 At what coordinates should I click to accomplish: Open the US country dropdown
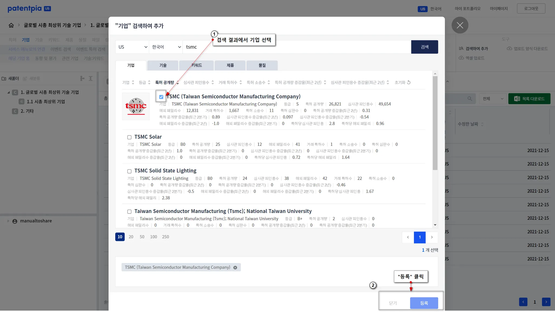pyautogui.click(x=132, y=47)
